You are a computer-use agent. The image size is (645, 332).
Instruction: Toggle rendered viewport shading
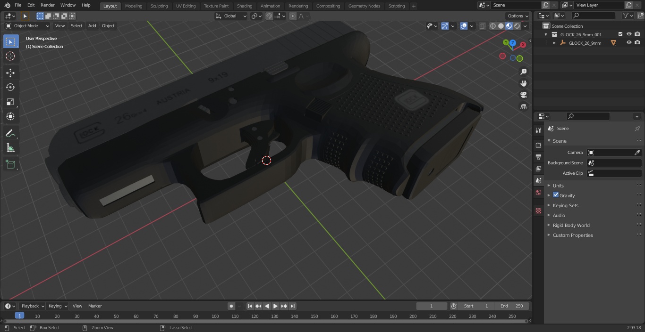pyautogui.click(x=517, y=26)
